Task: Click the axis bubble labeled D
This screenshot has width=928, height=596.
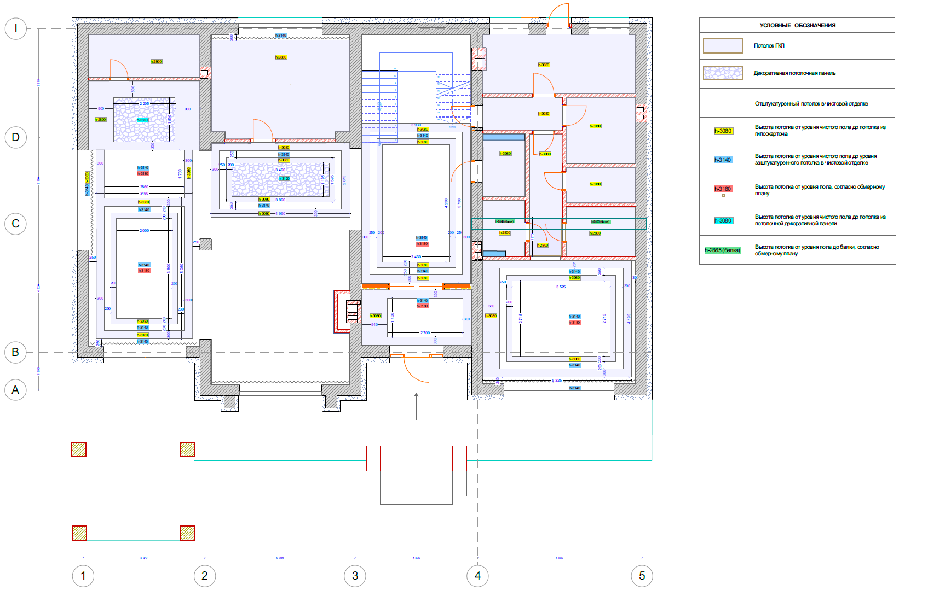Action: click(15, 137)
